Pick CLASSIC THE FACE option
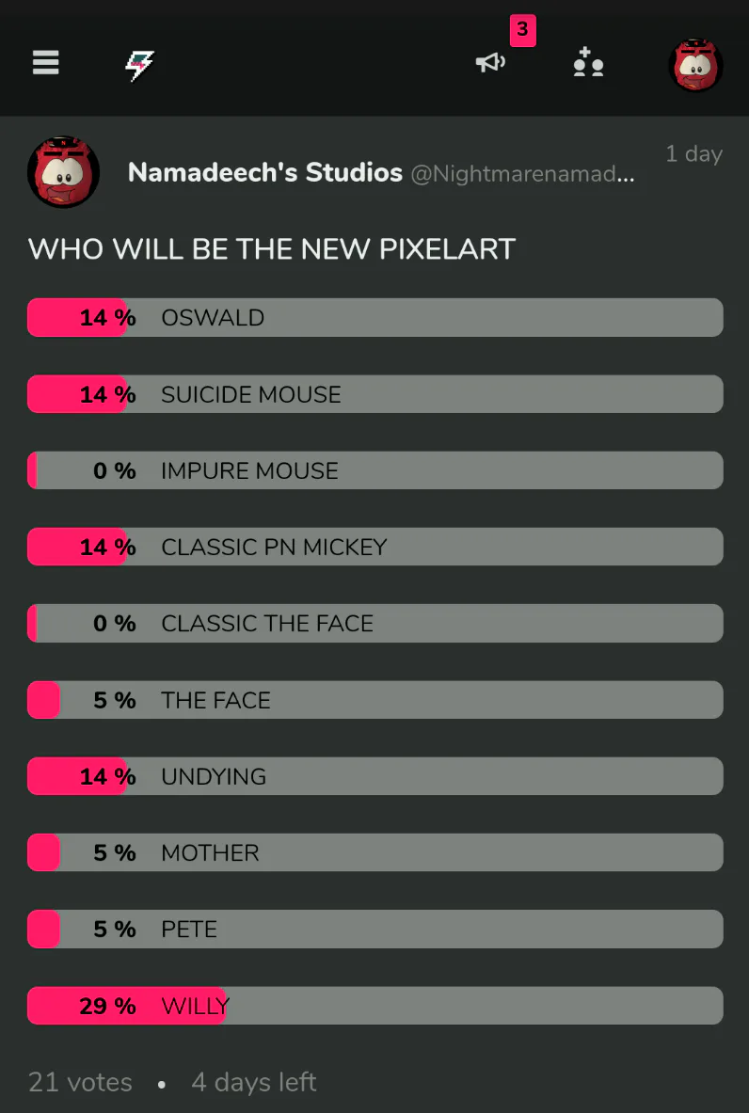This screenshot has width=749, height=1113. pyautogui.click(x=374, y=623)
